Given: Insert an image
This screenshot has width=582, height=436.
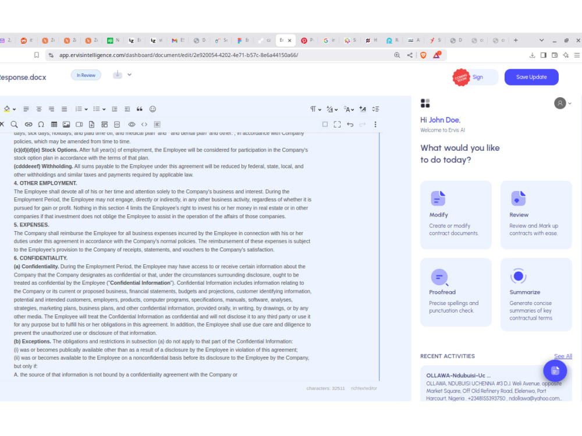Looking at the screenshot, I should [66, 125].
